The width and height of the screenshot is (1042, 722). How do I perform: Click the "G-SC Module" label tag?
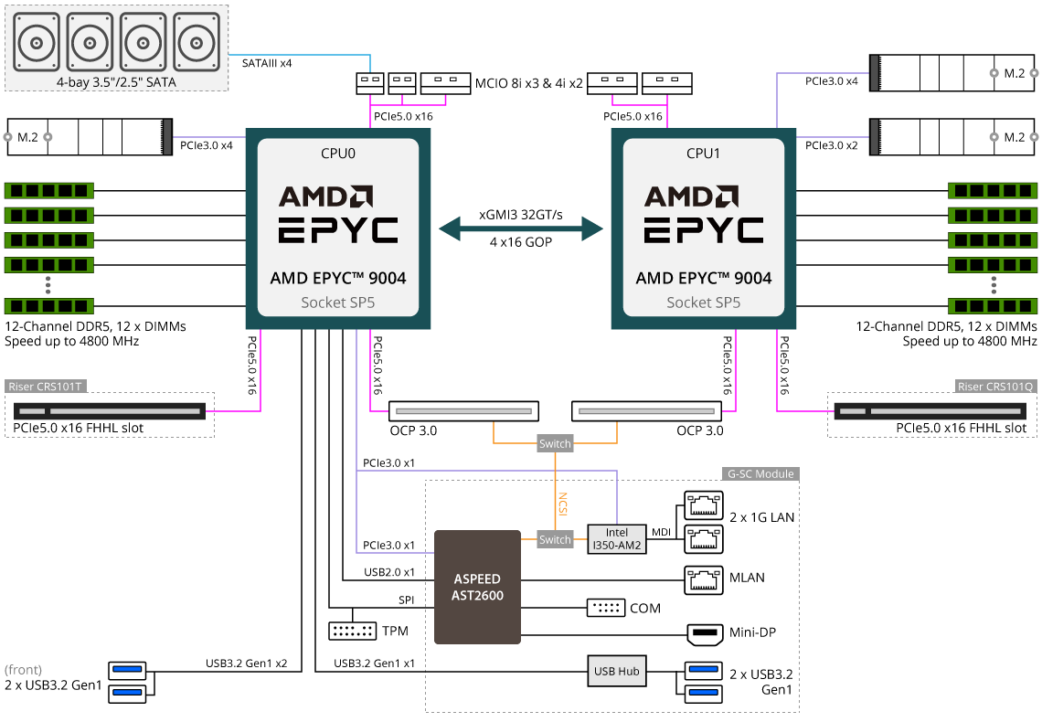(760, 473)
